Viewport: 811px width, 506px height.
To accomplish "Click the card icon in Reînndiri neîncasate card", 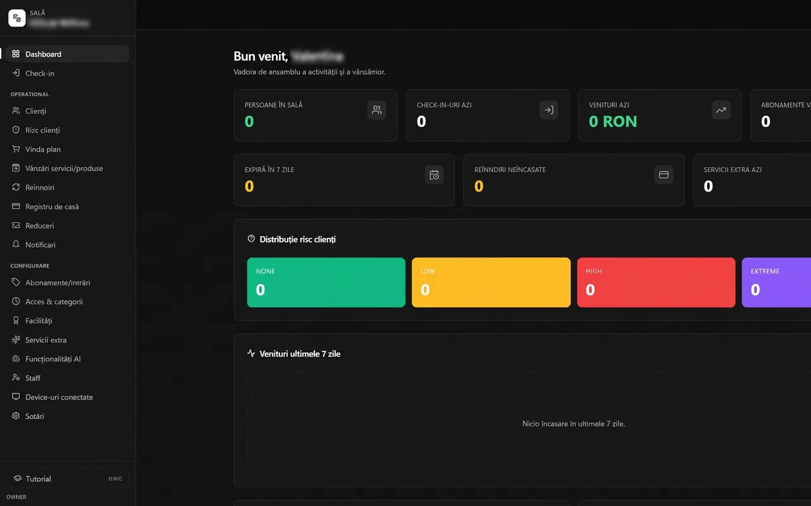I will pyautogui.click(x=663, y=175).
